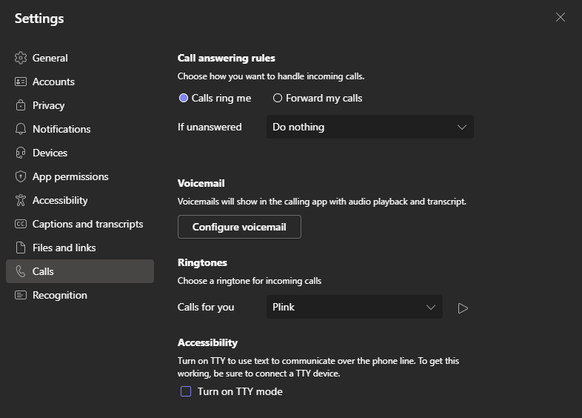Open the Calls for you ringtone dropdown

point(355,307)
